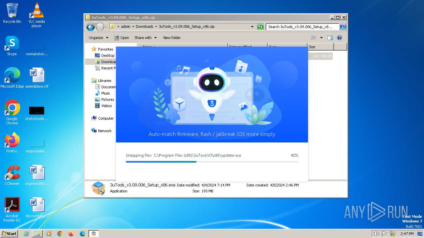Show the system clock 2:47 PM
The height and width of the screenshot is (238, 424).
tap(407, 234)
